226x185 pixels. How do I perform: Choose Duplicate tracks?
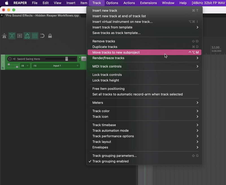click(144, 47)
